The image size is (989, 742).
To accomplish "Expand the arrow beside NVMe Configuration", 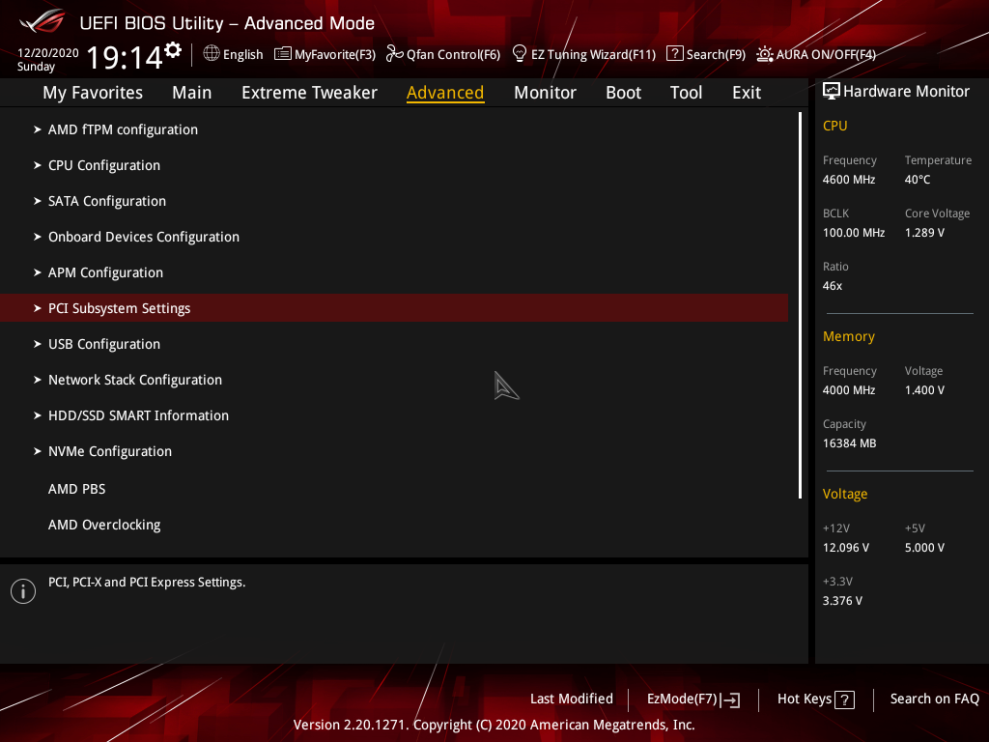I will 38,451.
